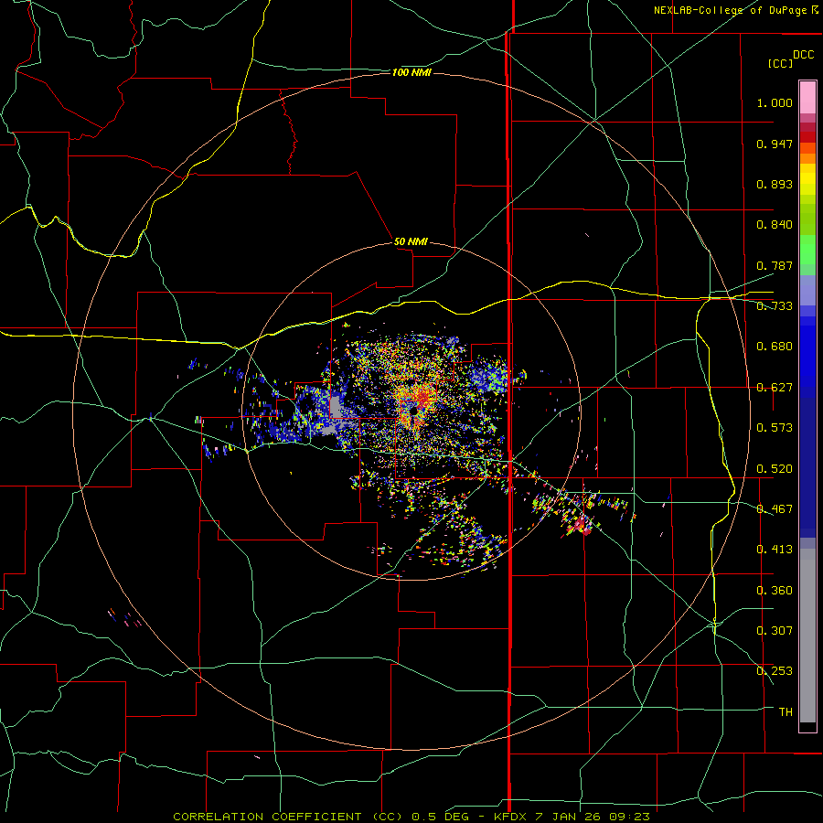
Task: Click the 50 NMI range ring label
Action: point(411,241)
